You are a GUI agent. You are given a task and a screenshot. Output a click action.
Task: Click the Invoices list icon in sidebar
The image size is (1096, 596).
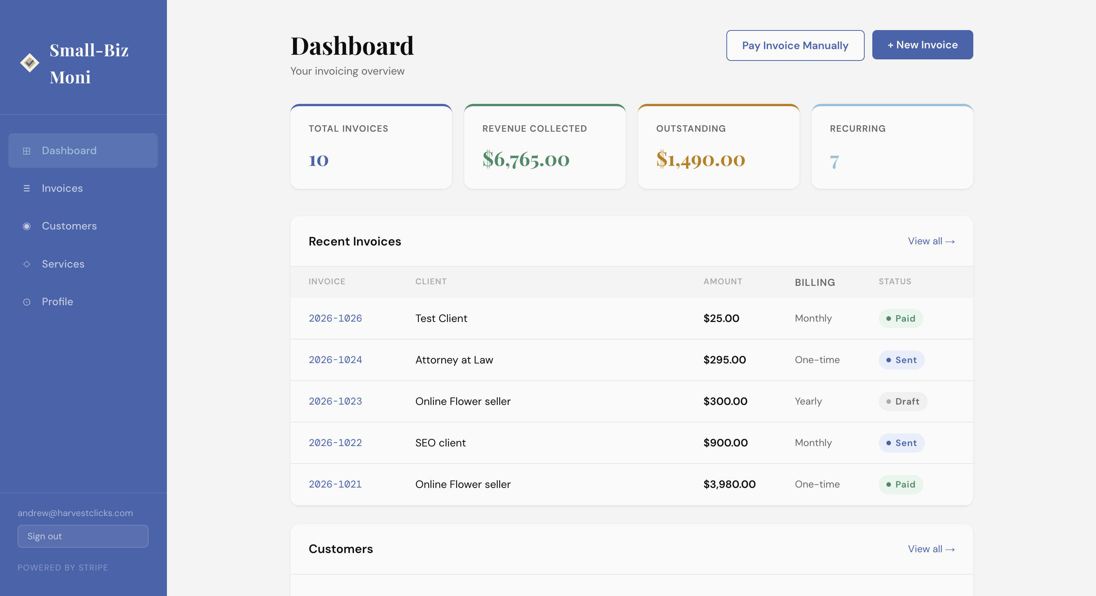pos(26,188)
